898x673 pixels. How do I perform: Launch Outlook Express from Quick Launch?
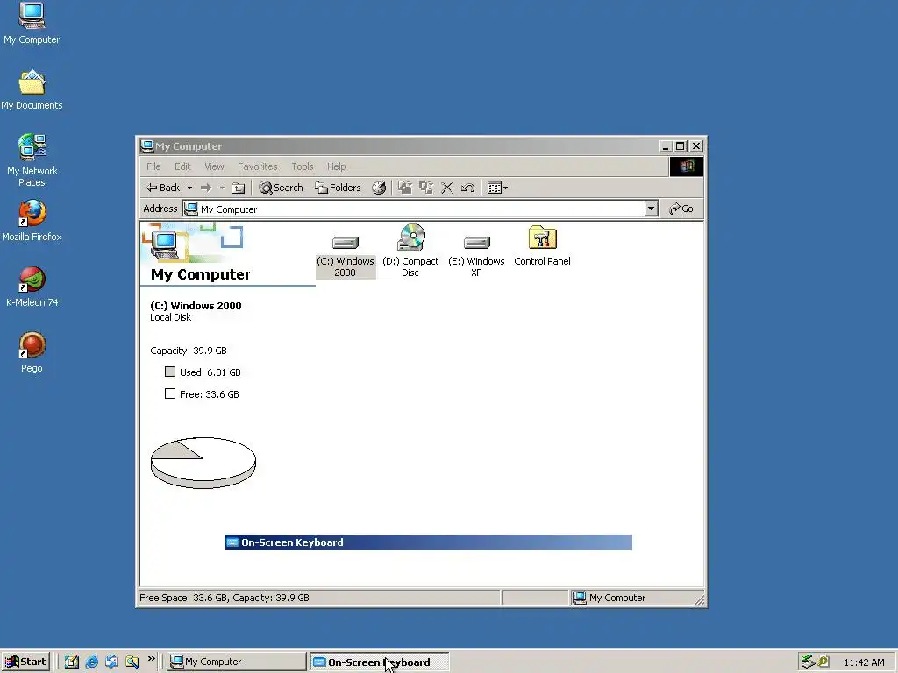point(111,662)
